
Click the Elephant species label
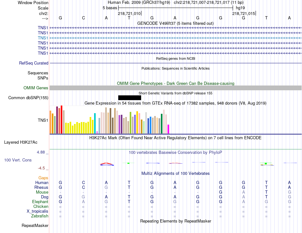coord(40,202)
